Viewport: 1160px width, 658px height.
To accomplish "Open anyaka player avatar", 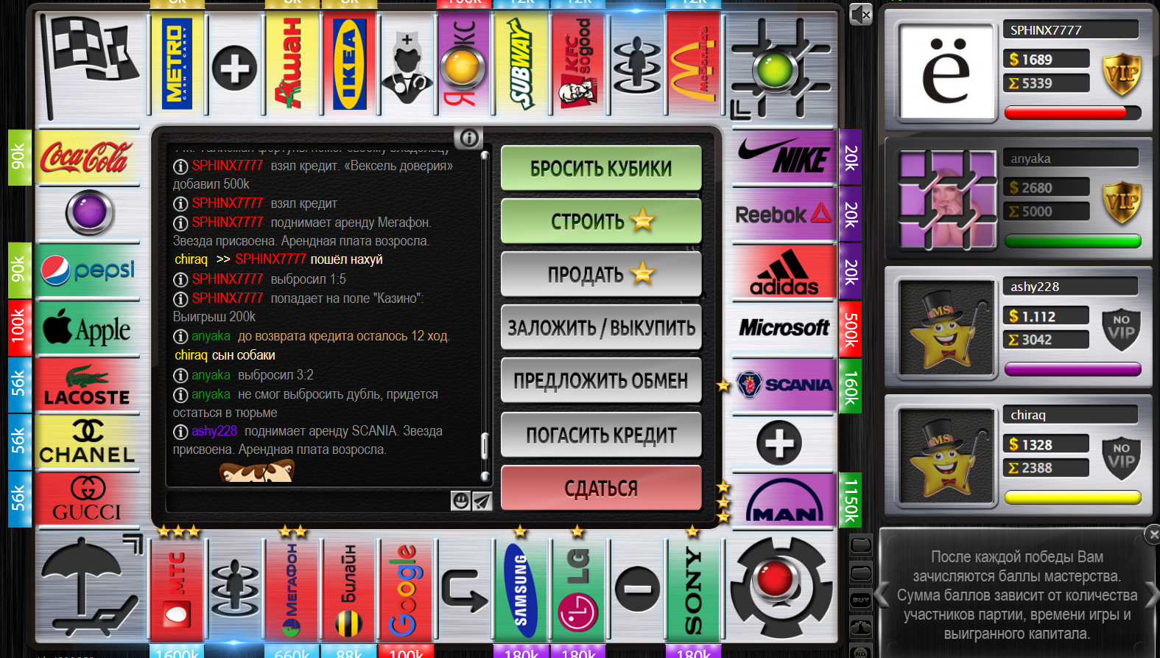I will [x=946, y=199].
